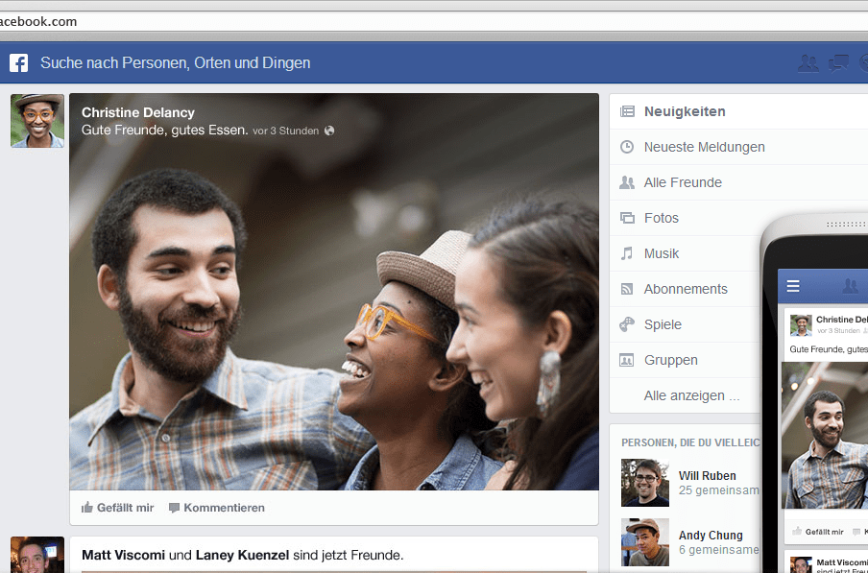Screen dimensions: 868x573
Task: Expand list with Alle anzeigen ...
Action: (x=691, y=395)
